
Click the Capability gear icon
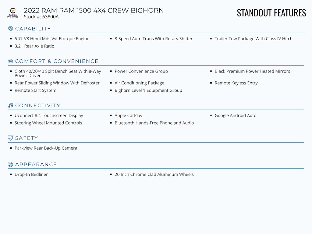(x=10, y=29)
